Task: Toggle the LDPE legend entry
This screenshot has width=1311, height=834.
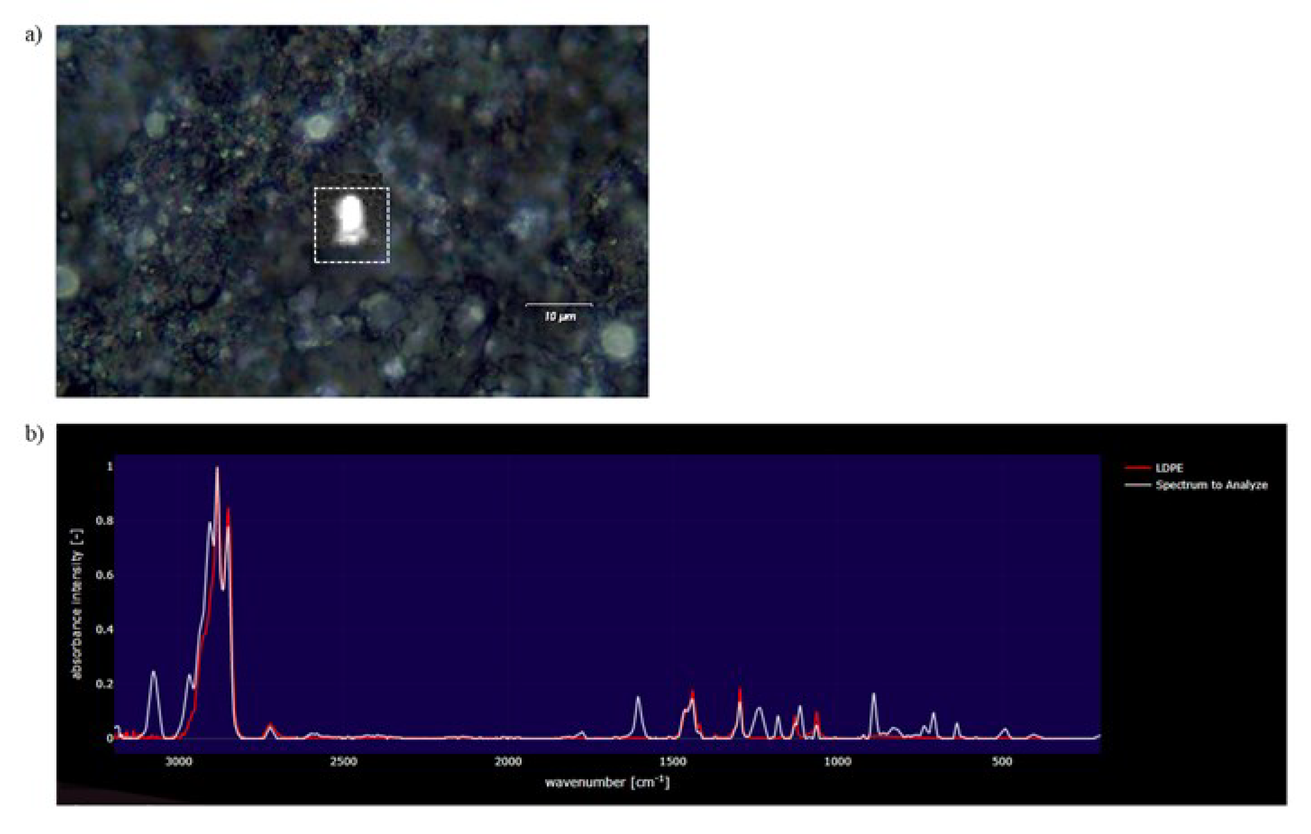Action: click(x=1169, y=467)
